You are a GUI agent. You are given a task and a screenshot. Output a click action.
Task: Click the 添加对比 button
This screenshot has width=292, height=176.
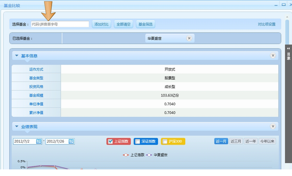tap(102, 24)
